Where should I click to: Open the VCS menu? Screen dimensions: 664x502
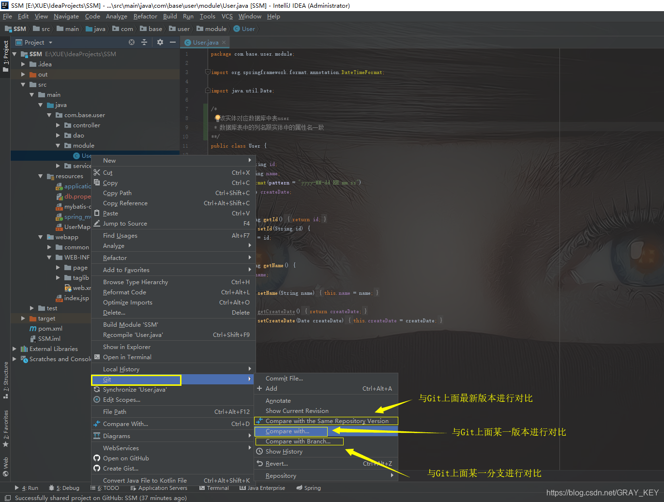click(x=227, y=16)
